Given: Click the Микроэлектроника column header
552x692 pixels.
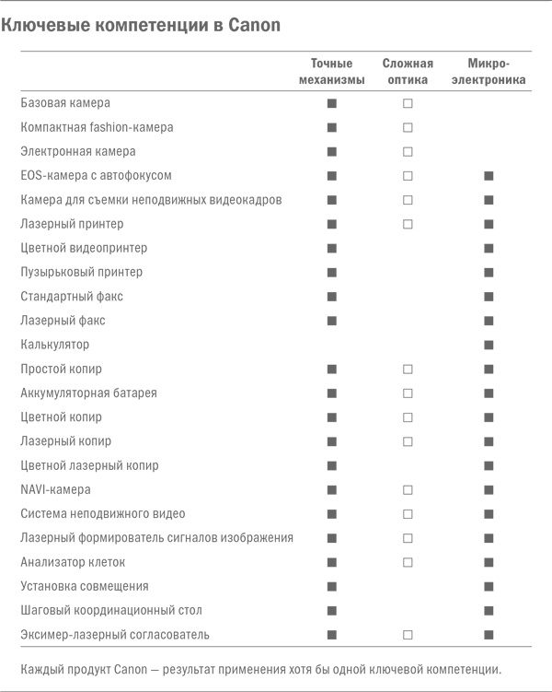Looking at the screenshot, I should 495,72.
